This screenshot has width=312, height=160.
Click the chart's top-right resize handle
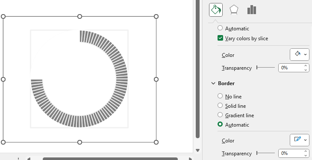point(156,17)
